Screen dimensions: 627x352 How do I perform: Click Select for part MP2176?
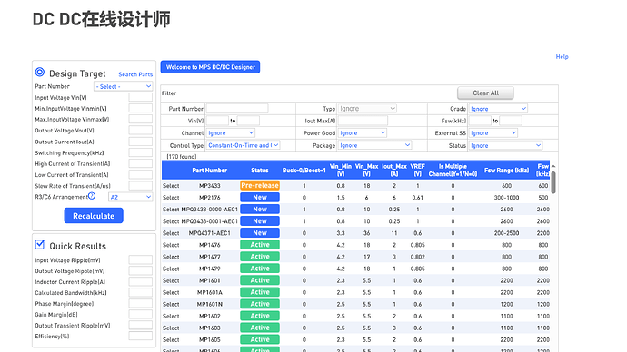tap(171, 197)
